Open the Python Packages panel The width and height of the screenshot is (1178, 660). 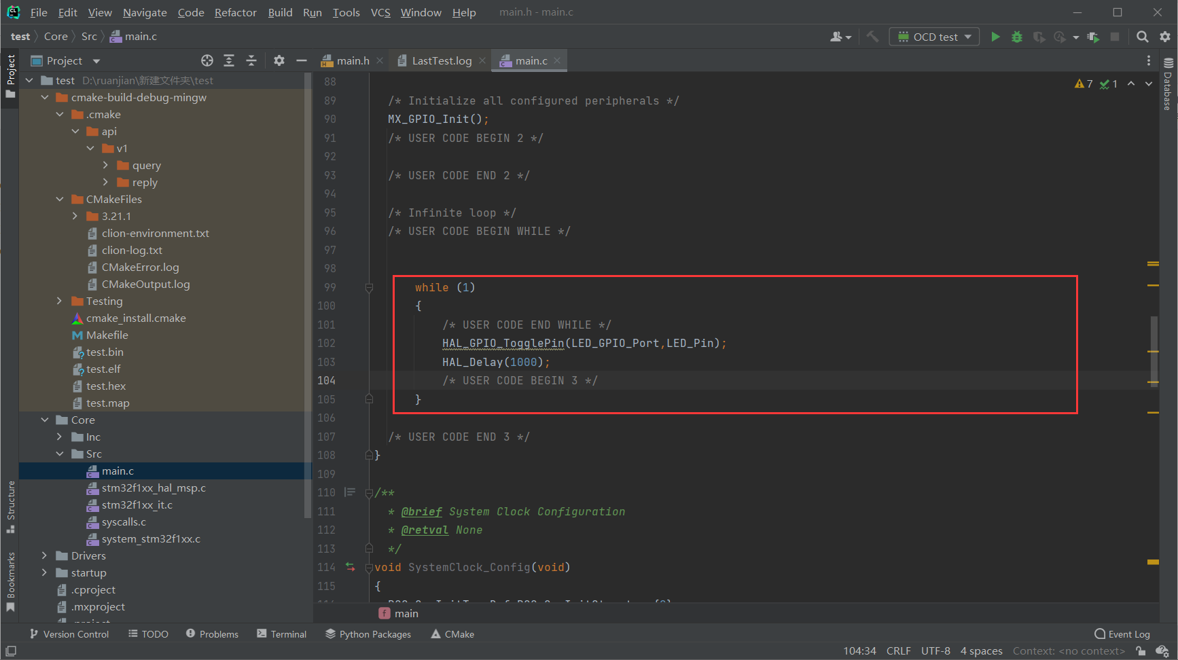tap(368, 634)
